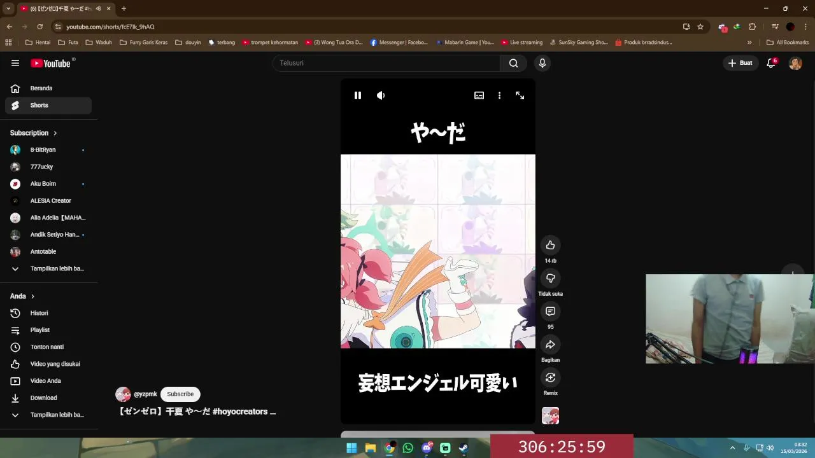
Task: Go to YouTube home via logo
Action: (x=51, y=63)
